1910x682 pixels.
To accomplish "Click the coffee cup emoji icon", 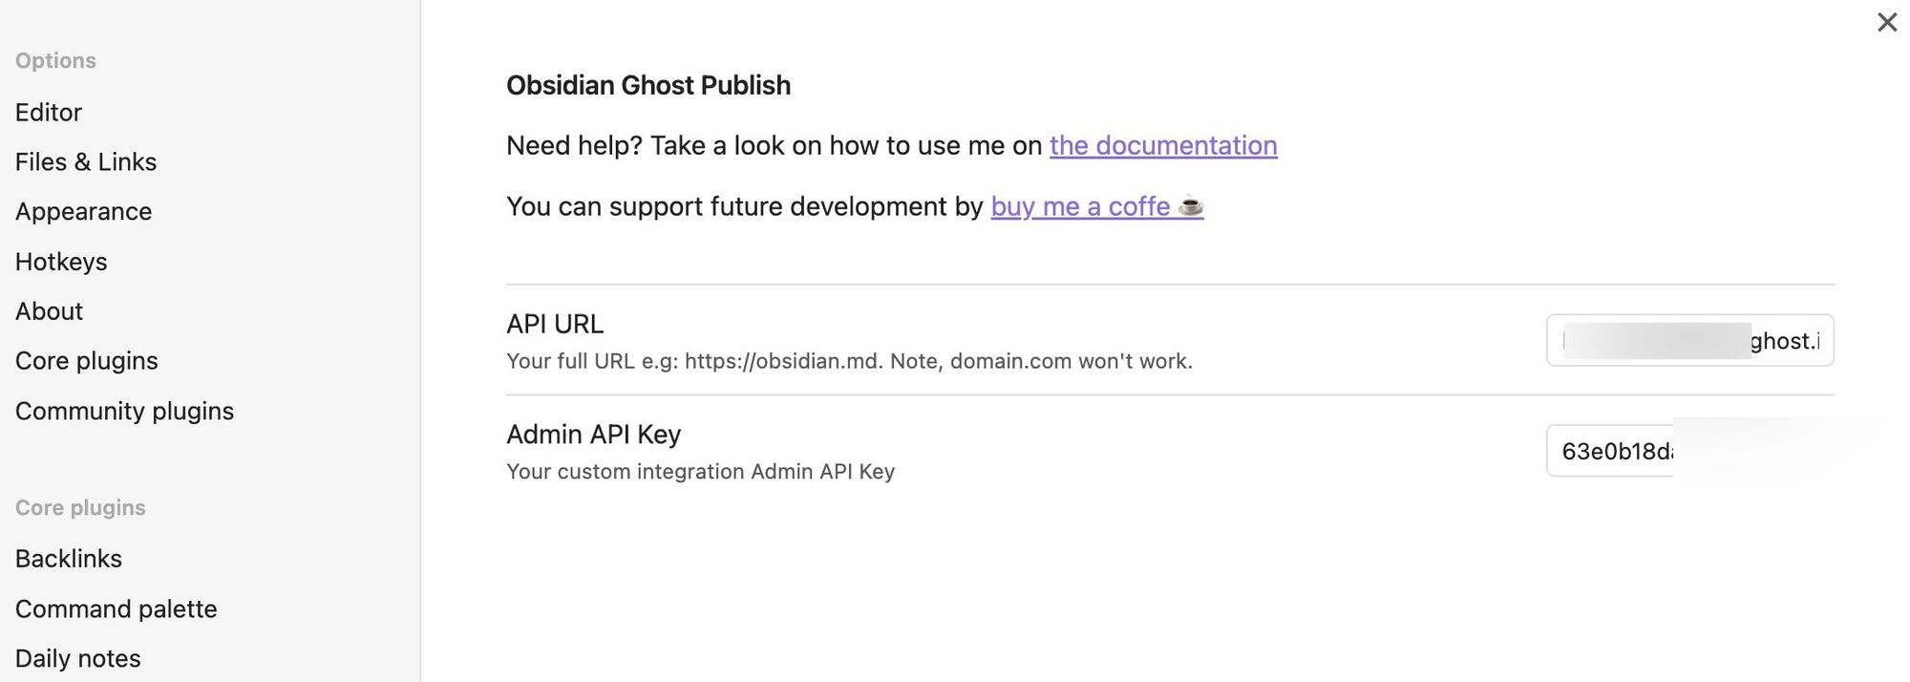I will (x=1190, y=206).
